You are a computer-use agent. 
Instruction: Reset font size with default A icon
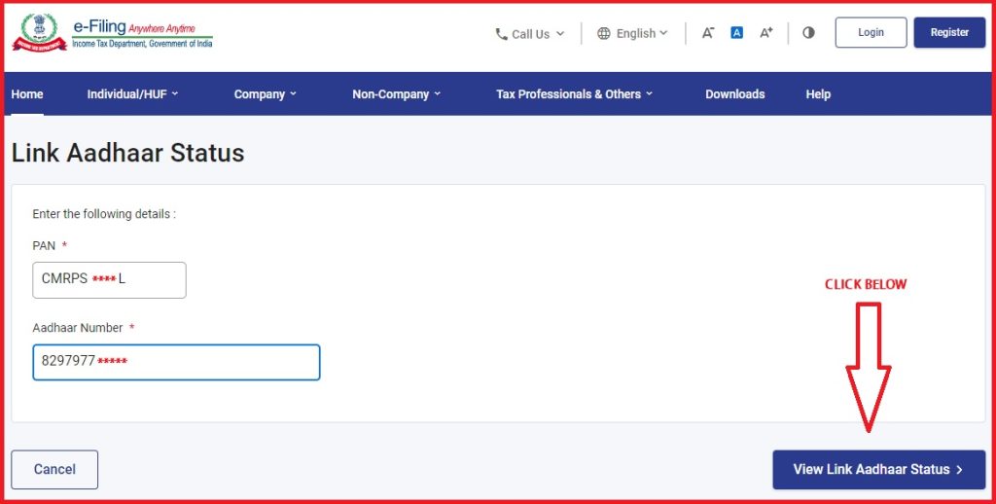[737, 32]
